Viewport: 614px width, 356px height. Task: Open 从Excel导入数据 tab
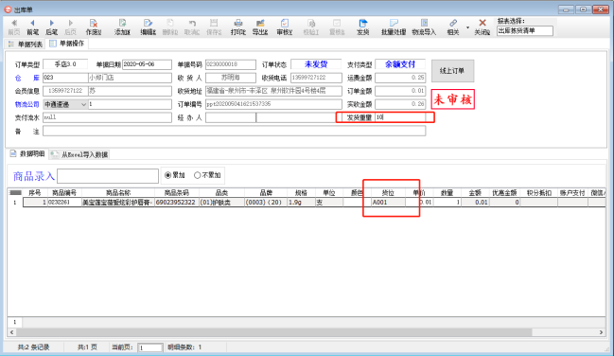coord(79,154)
